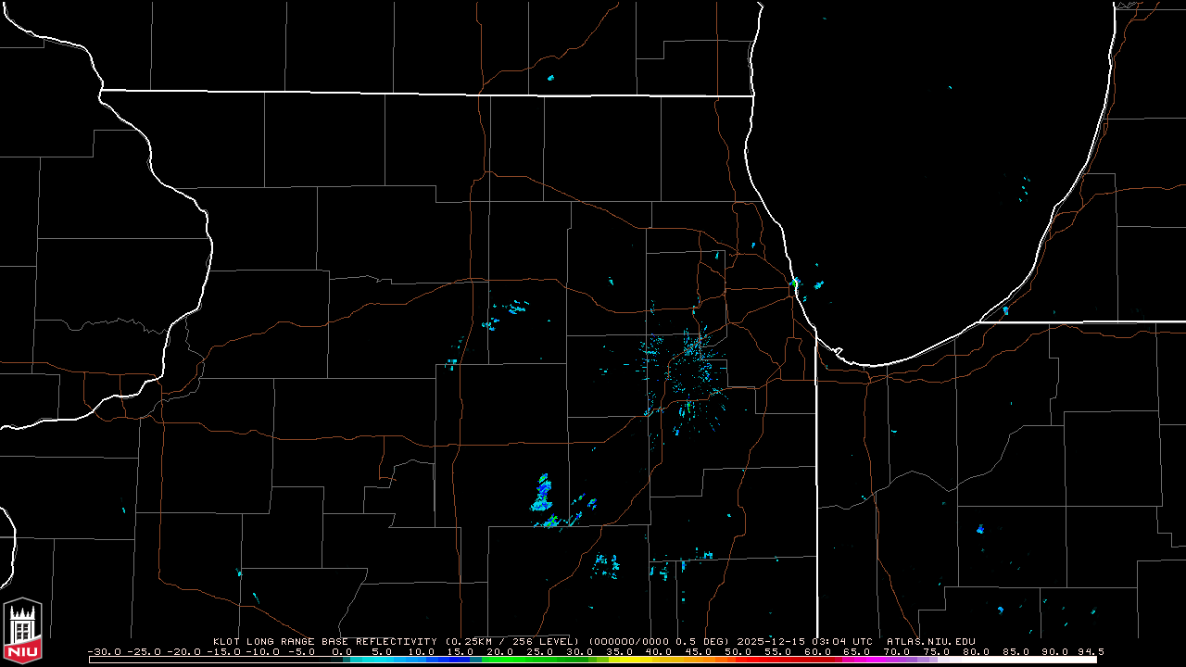Click the KLOT Long Range Base Reflectivity title
This screenshot has height=667, width=1186.
tap(326, 641)
